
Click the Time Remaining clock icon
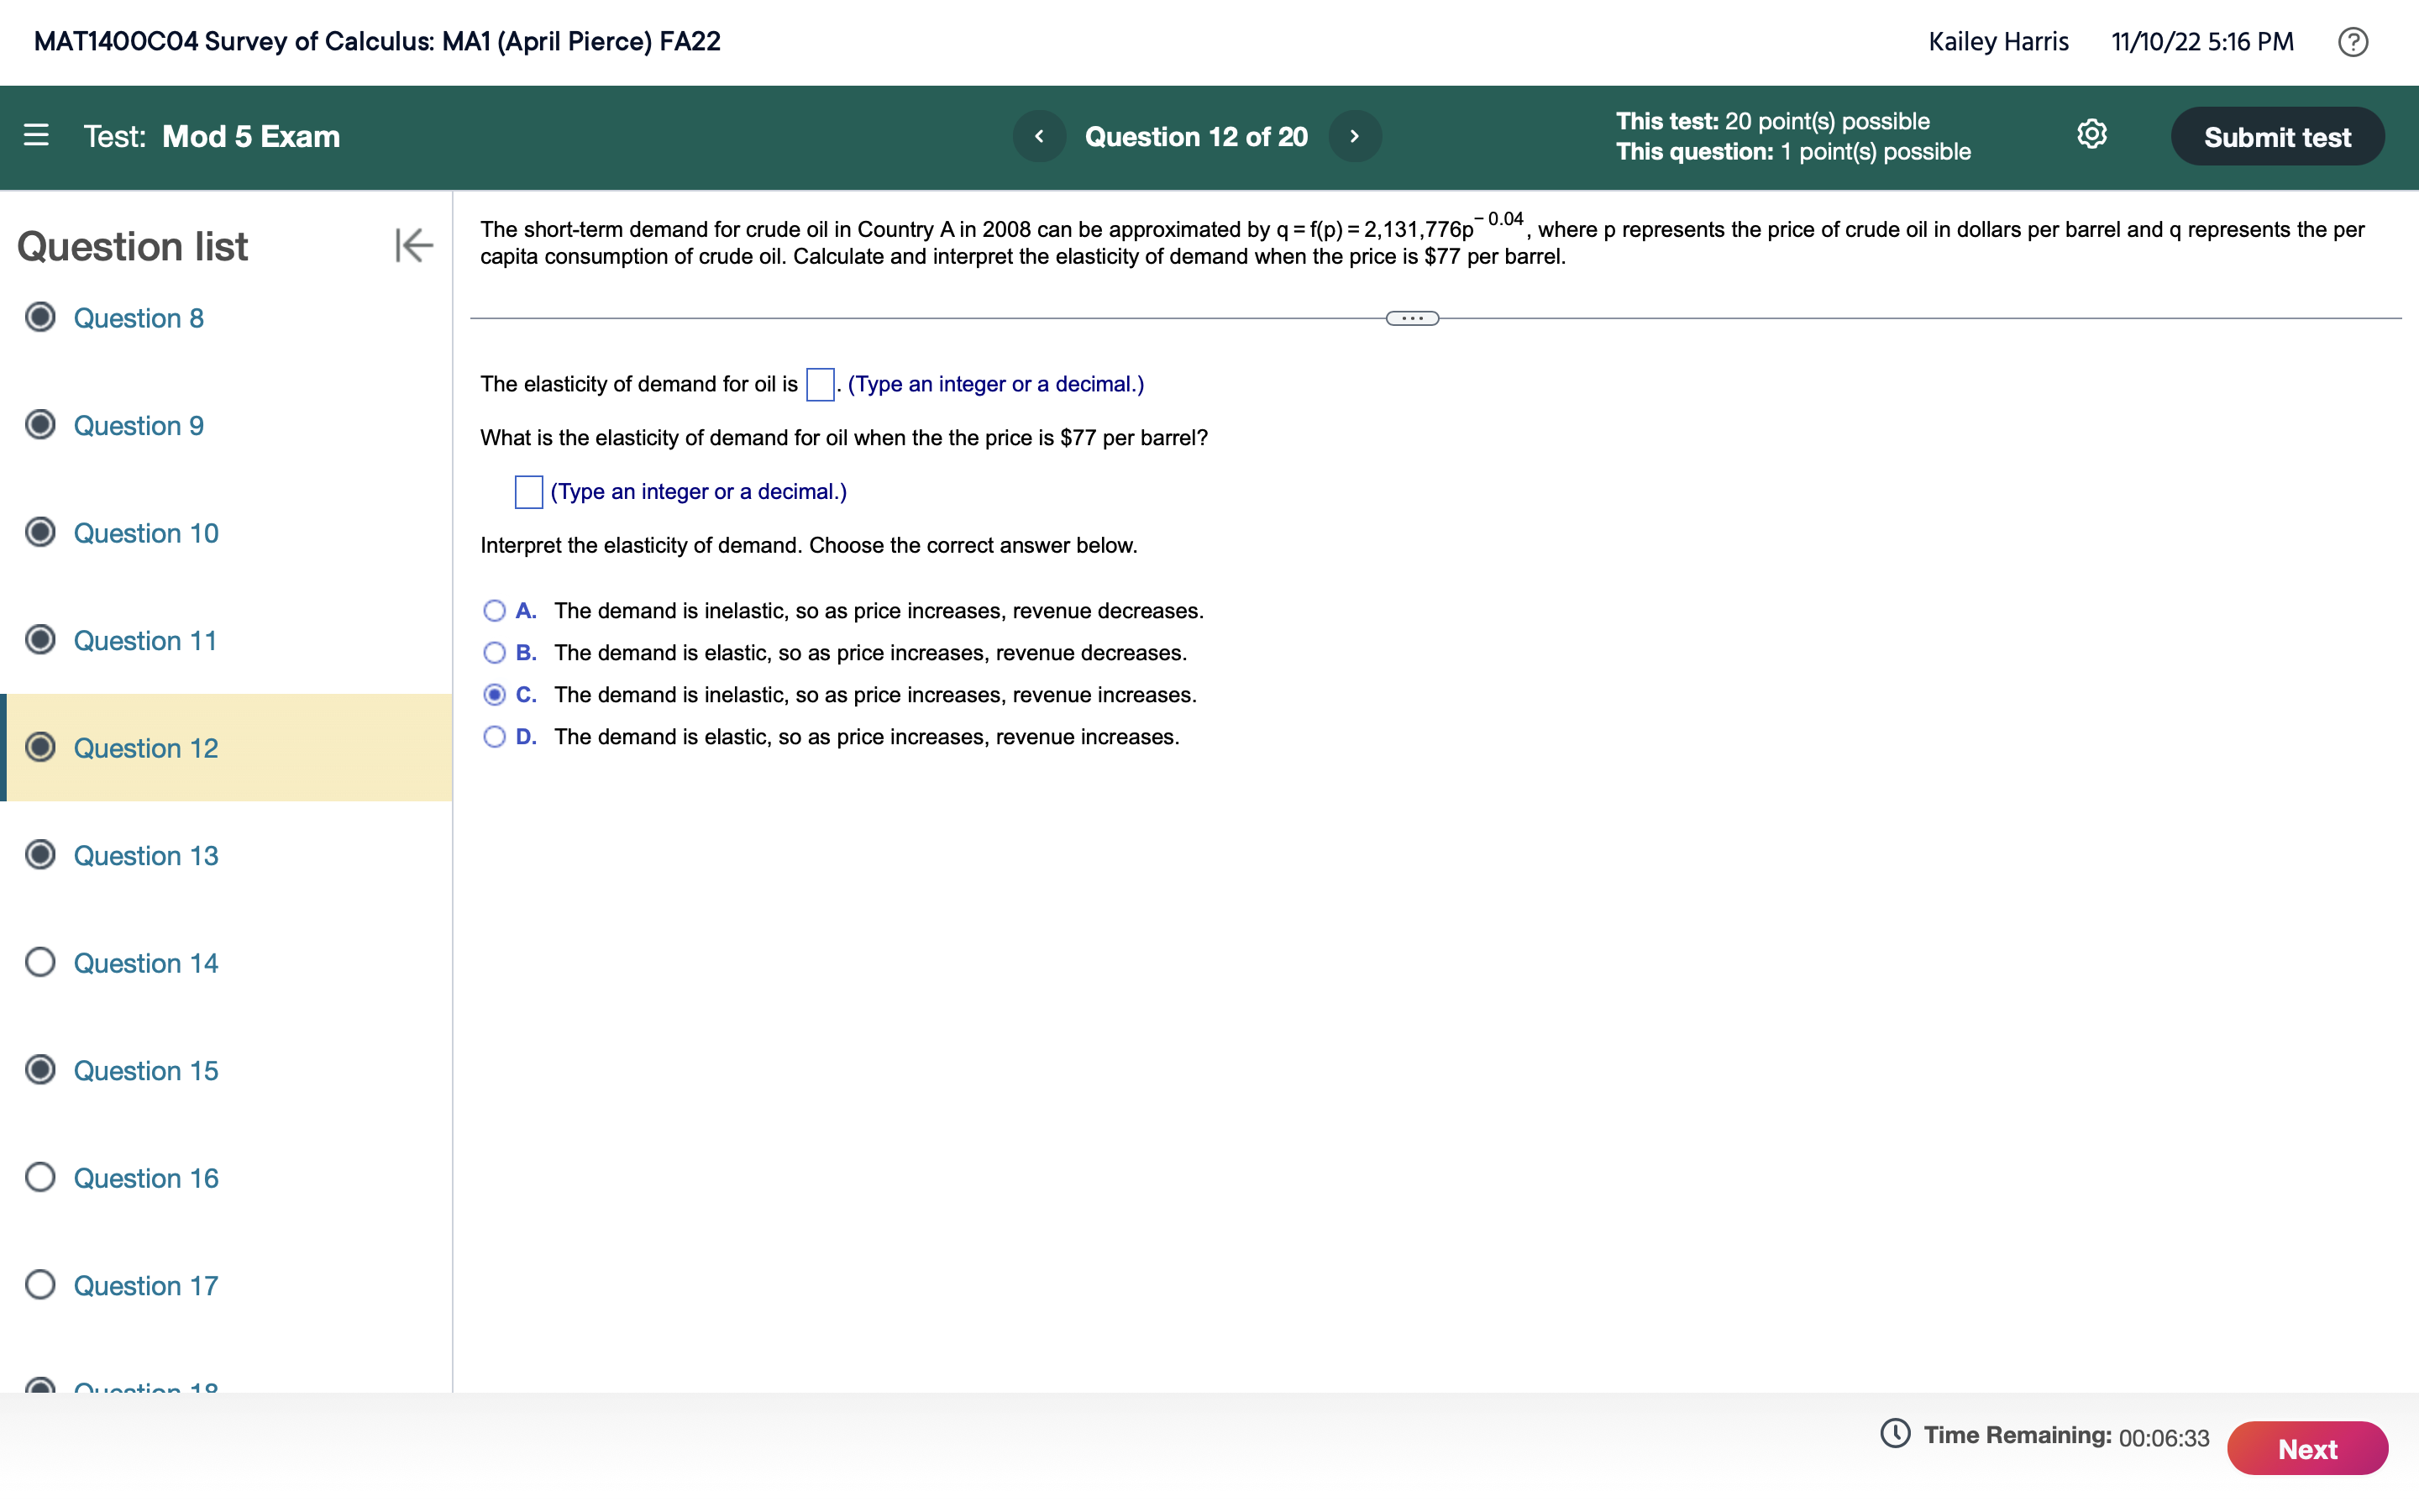pyautogui.click(x=1898, y=1434)
